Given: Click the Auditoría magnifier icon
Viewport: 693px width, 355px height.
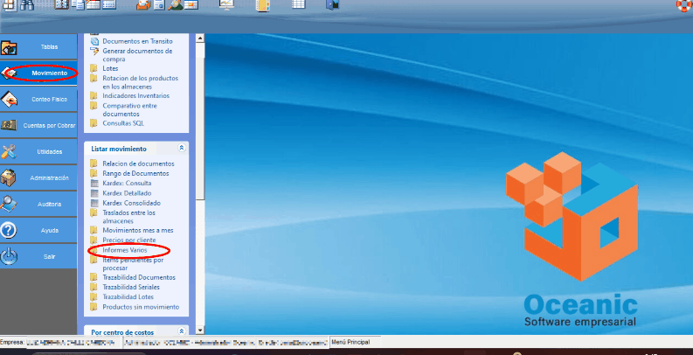Looking at the screenshot, I should tap(10, 204).
